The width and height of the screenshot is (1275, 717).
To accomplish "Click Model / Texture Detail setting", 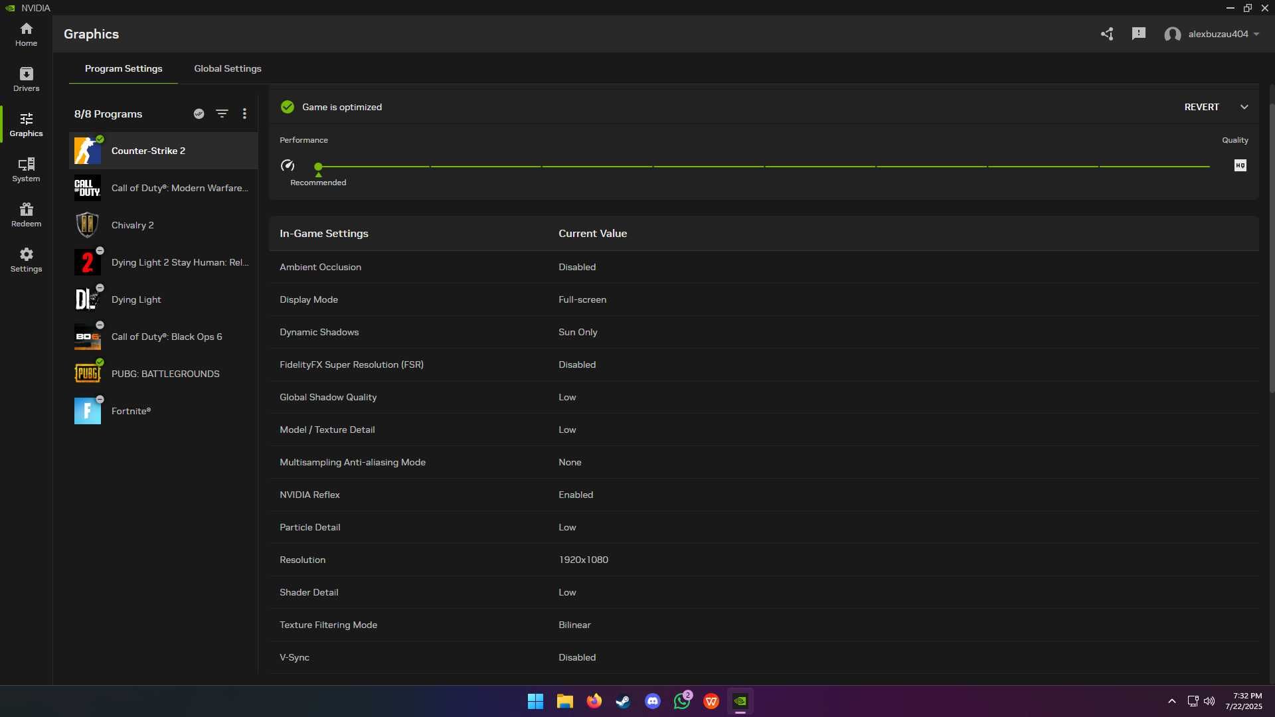I will 327,430.
